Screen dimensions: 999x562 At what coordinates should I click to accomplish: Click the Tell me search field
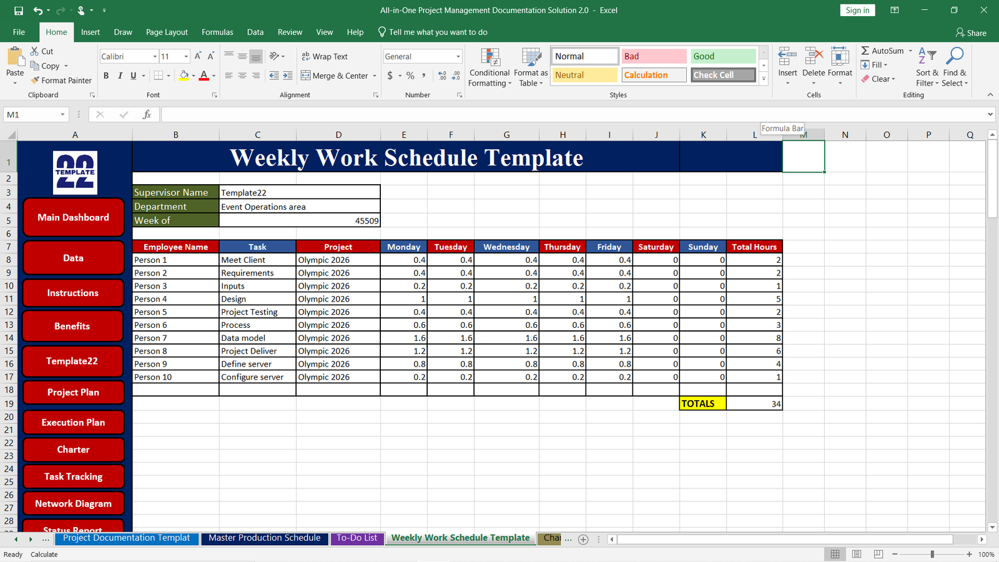pyautogui.click(x=433, y=32)
